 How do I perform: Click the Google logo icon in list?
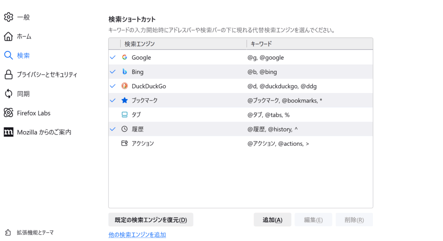(x=125, y=58)
